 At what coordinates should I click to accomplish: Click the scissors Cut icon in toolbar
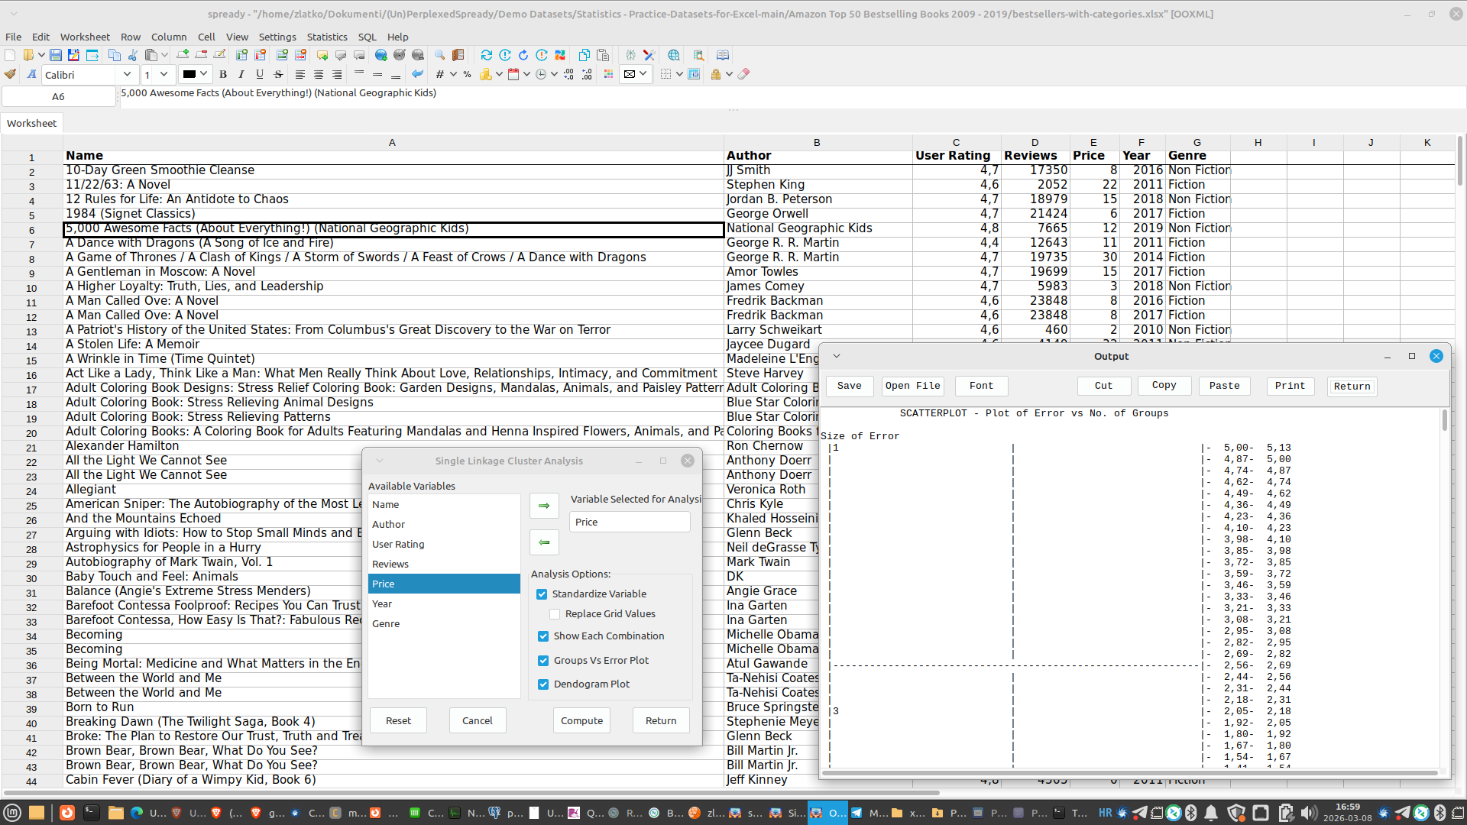pyautogui.click(x=133, y=55)
